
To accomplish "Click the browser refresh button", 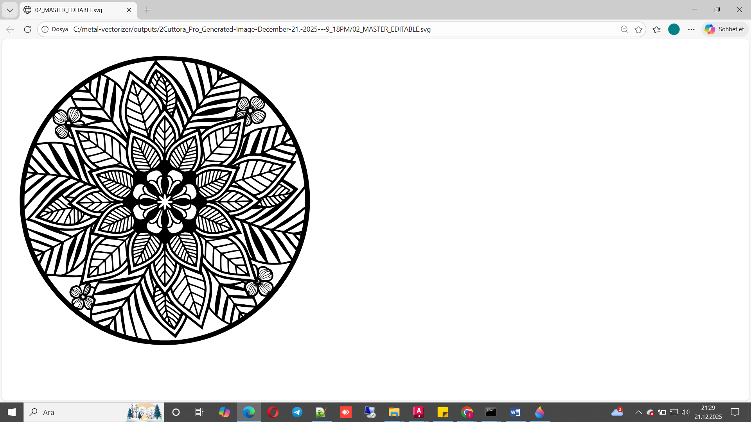I will pos(27,29).
